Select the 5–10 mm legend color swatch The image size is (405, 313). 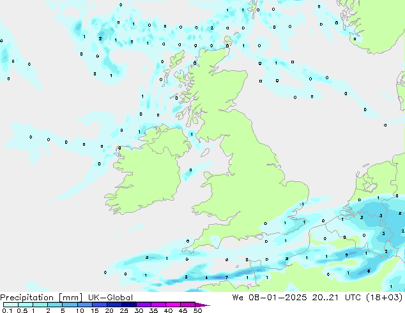[70, 305]
